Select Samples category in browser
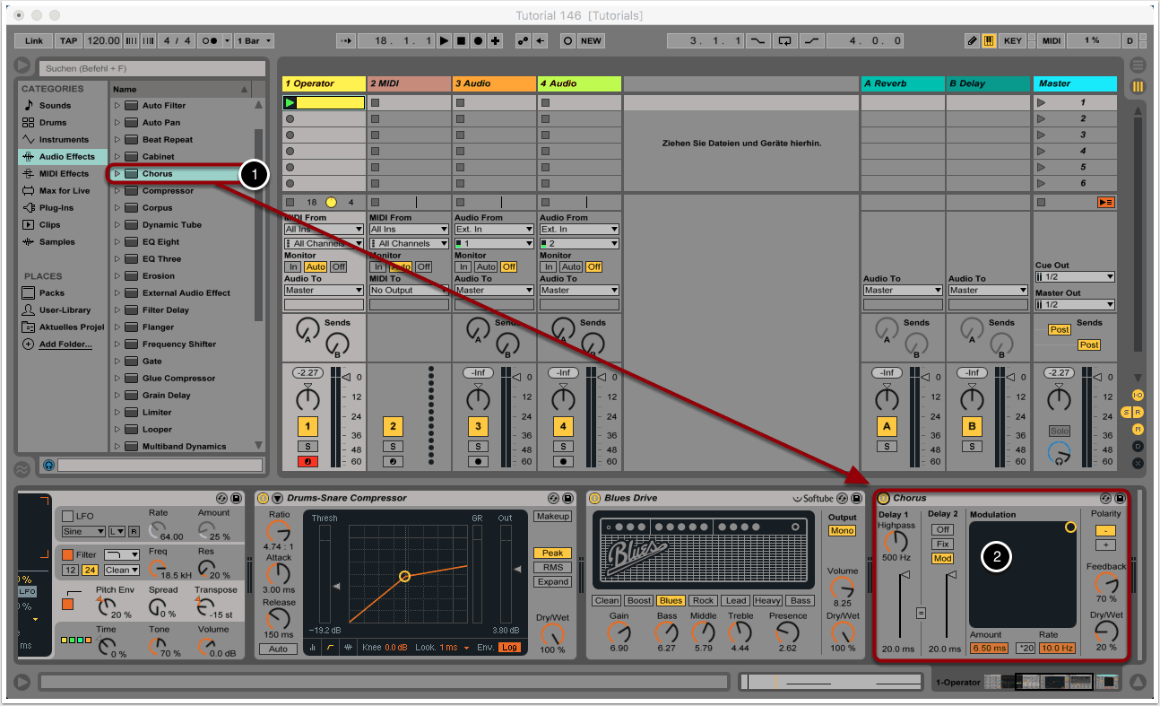The image size is (1160, 706). point(56,242)
